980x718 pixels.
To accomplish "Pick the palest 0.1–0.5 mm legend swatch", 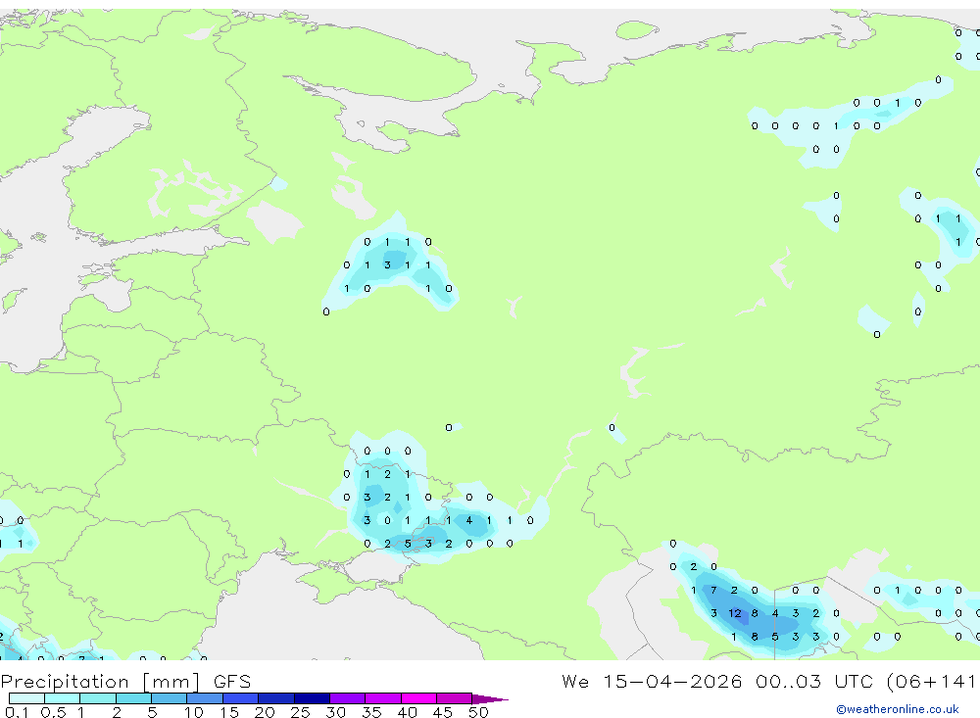I will [26, 698].
